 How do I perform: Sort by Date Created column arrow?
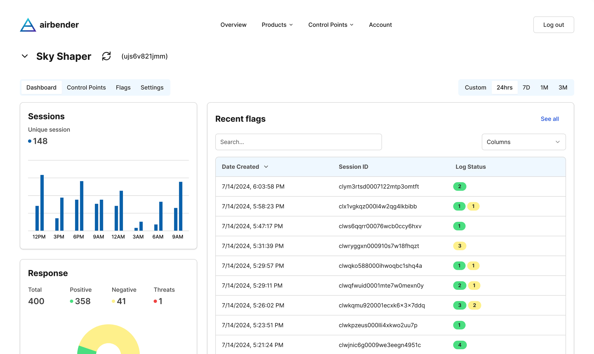pyautogui.click(x=266, y=167)
